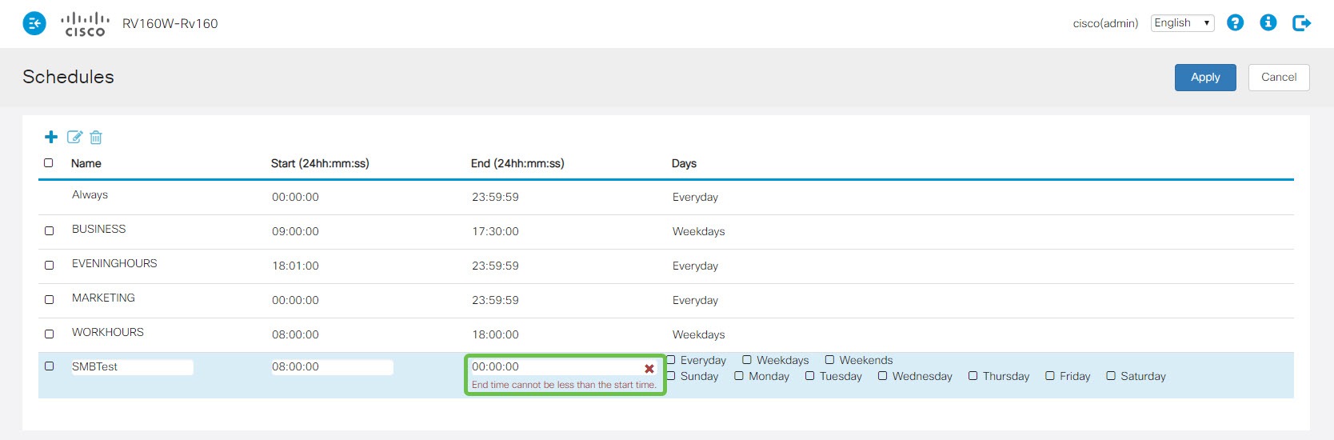Click the RV160W-Rv160 device name
This screenshot has height=440, width=1334.
pyautogui.click(x=170, y=24)
